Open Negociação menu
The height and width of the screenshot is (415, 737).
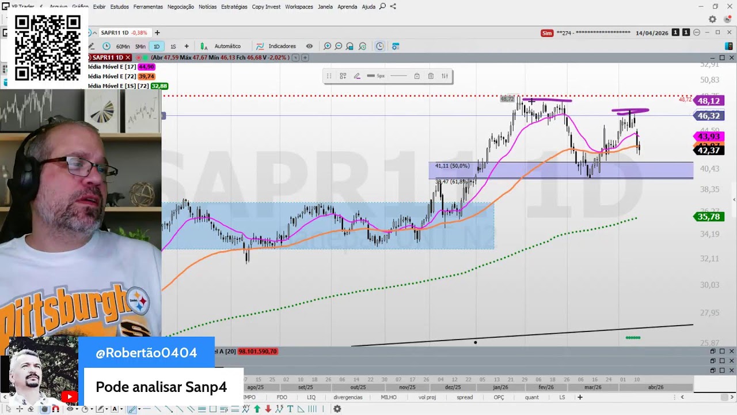(x=181, y=7)
